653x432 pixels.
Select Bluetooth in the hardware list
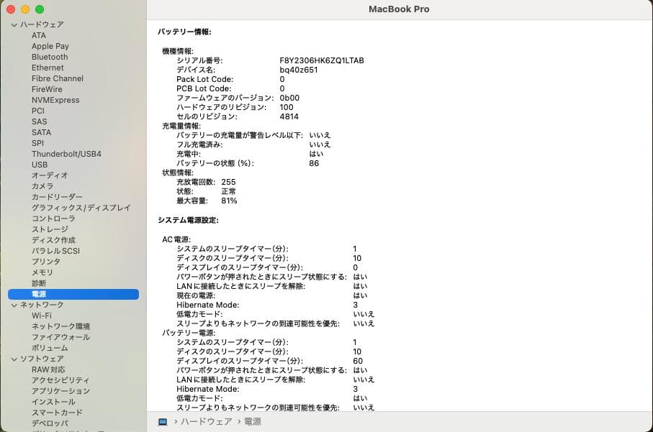tap(49, 57)
